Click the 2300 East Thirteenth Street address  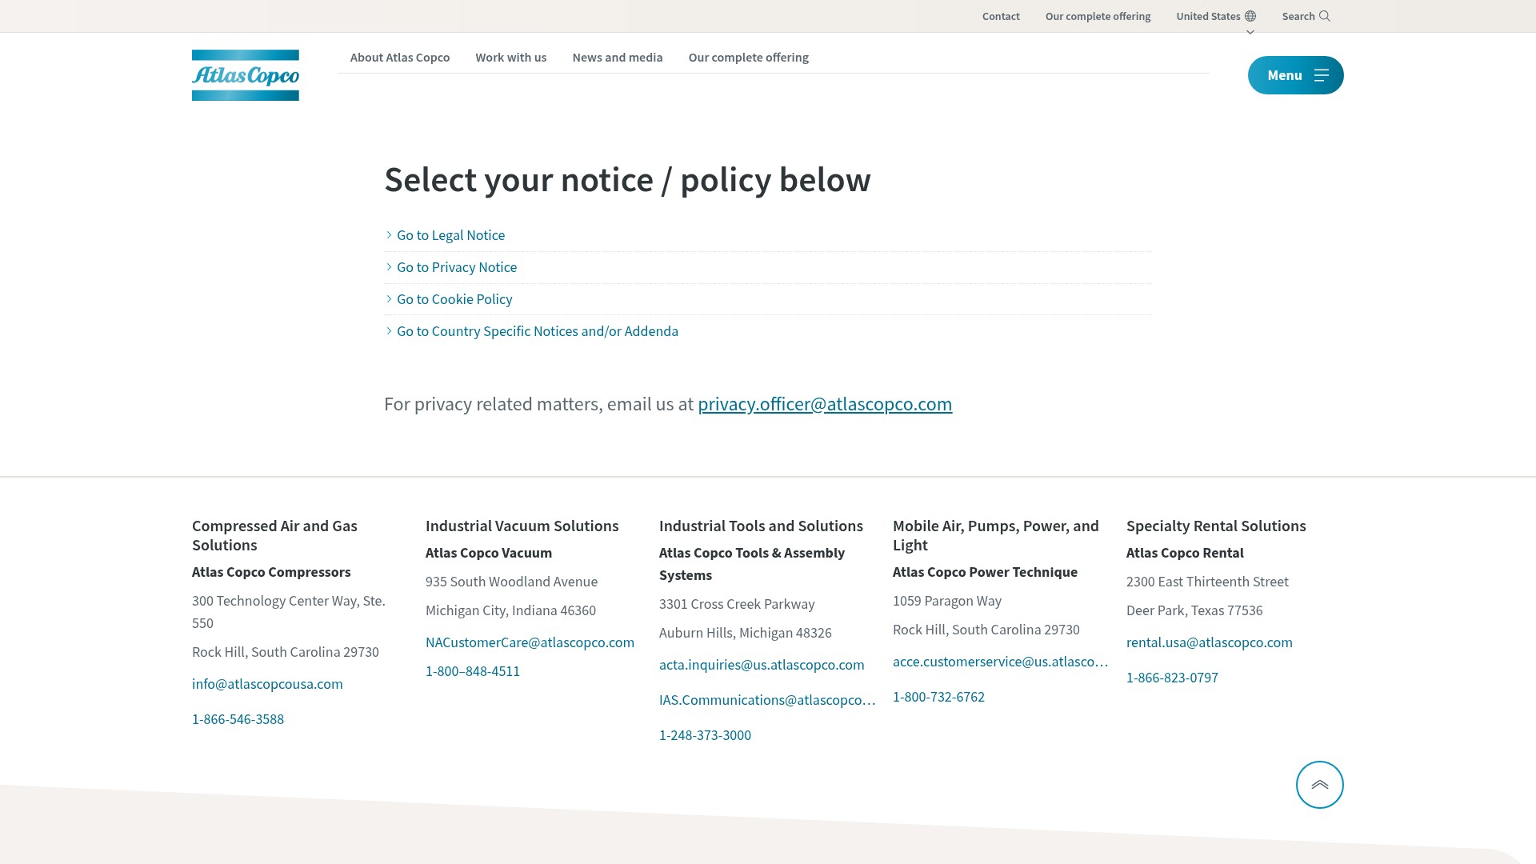[x=1207, y=582]
